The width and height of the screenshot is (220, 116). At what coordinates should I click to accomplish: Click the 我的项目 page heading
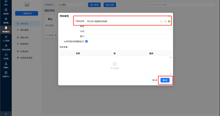50,11
